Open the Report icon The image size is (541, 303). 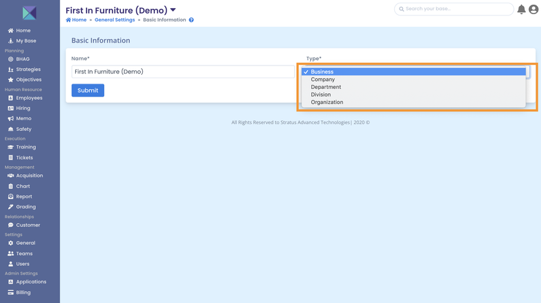(x=11, y=196)
